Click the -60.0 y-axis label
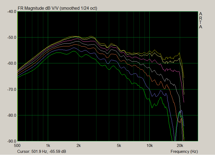The height and width of the screenshot is (155, 215). (12, 63)
